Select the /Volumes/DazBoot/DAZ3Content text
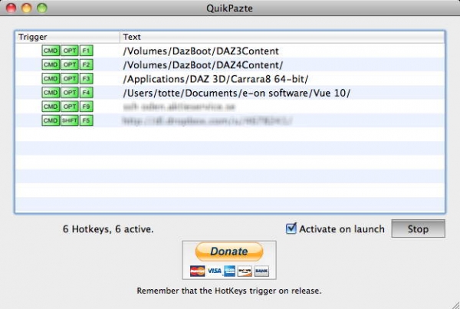This screenshot has width=460, height=309. pos(201,51)
